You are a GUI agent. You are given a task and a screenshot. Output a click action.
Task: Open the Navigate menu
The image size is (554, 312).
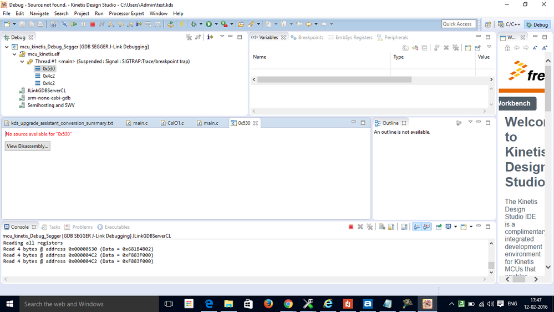[39, 13]
